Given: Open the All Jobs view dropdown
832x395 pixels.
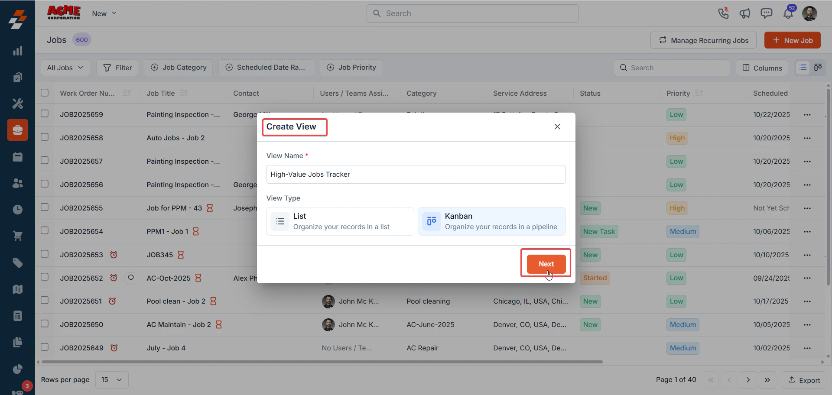Looking at the screenshot, I should click(x=65, y=68).
